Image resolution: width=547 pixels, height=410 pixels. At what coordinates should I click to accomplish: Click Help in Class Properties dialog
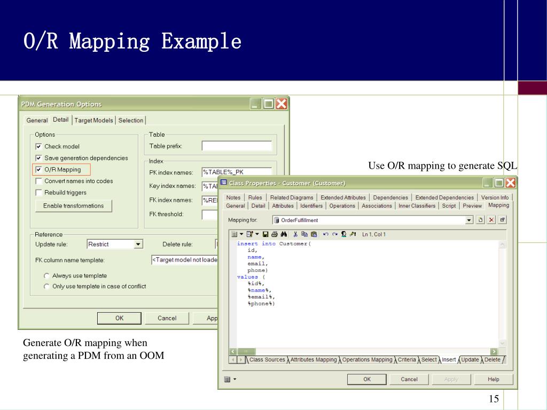pyautogui.click(x=493, y=379)
